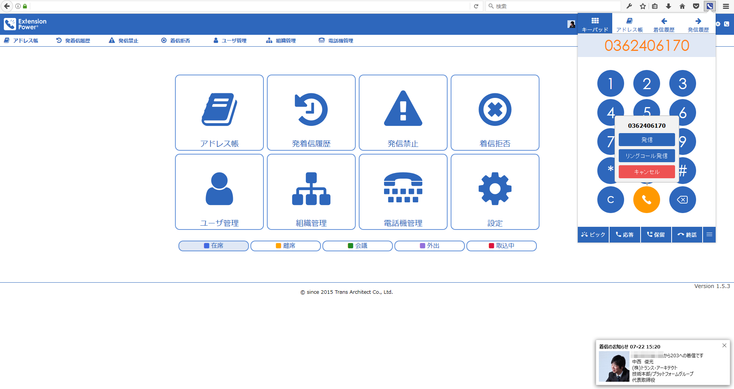Viewport: 734px width, 389px height.
Task: Click the orange phone call button
Action: 646,200
